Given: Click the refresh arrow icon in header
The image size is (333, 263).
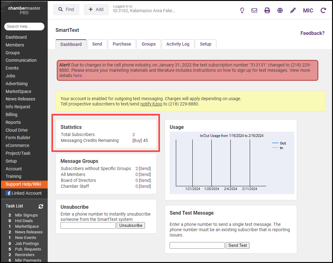Looking at the screenshot, I should pos(323,10).
